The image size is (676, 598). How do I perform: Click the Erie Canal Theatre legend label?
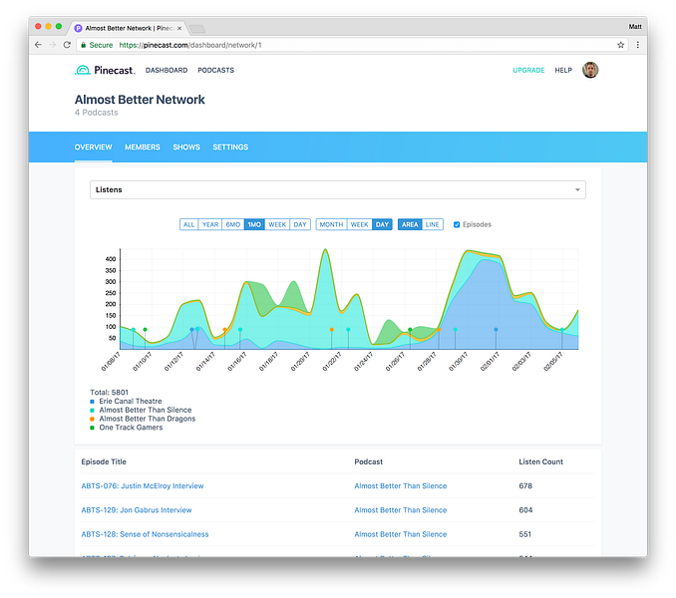pyautogui.click(x=131, y=402)
